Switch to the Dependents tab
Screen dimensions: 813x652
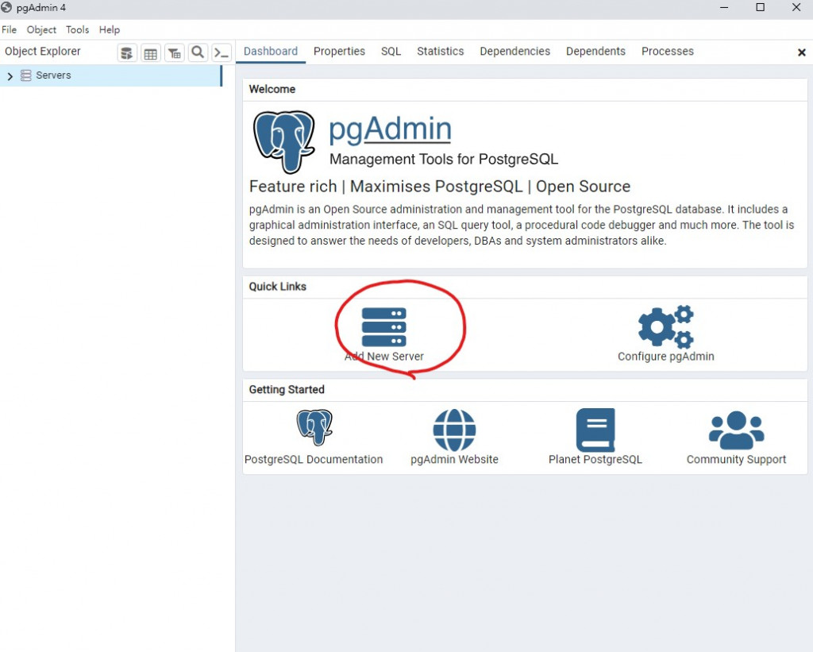point(595,52)
